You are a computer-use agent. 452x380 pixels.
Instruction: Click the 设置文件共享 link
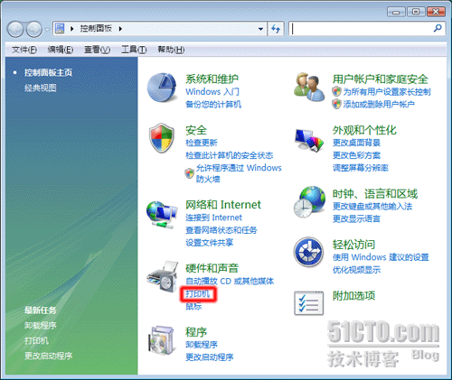[210, 243]
